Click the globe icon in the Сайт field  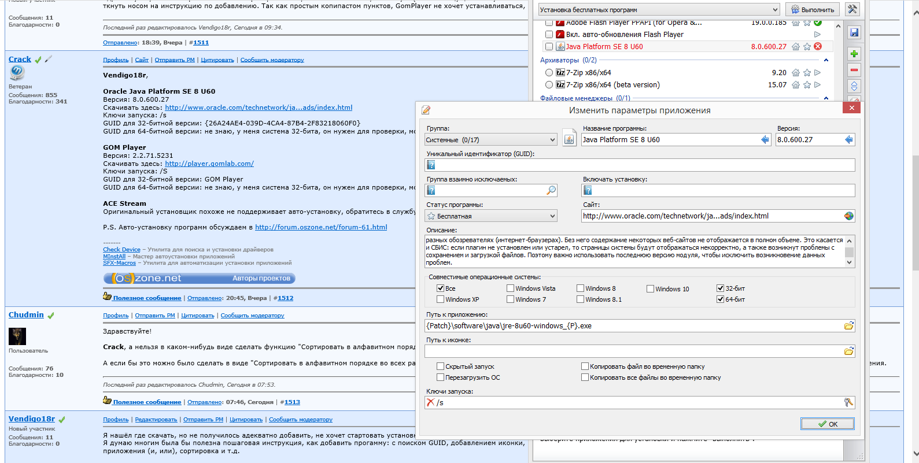[x=848, y=216]
